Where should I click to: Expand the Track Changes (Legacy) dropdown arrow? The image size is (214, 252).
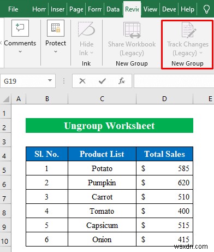click(201, 53)
